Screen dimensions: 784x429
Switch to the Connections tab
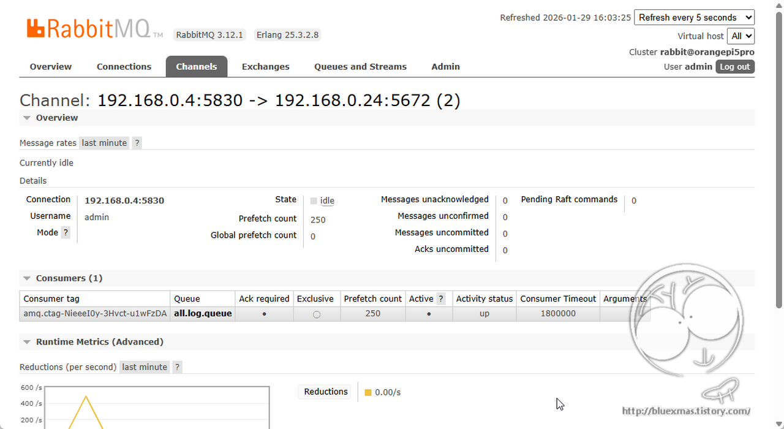point(124,67)
